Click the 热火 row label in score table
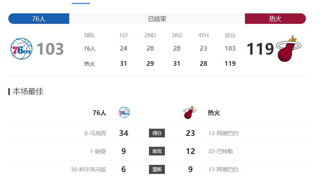Screen dimensions: 320x184 tap(90, 64)
